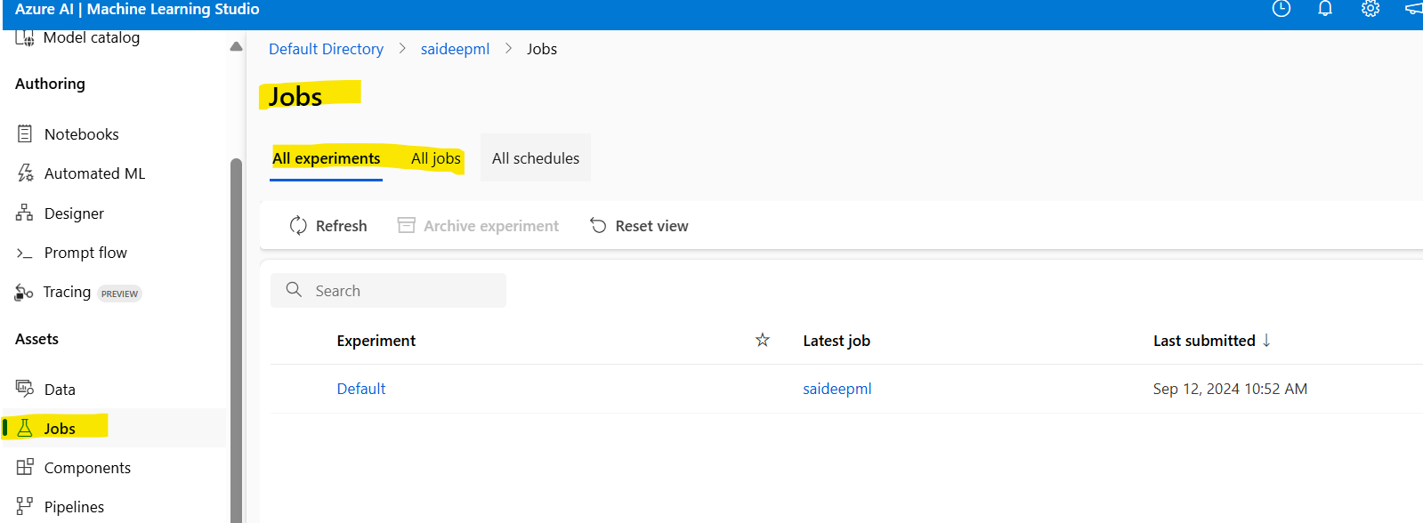Click the Archive experiment button

pos(478,226)
